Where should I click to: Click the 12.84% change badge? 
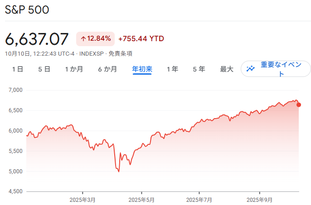(x=96, y=39)
